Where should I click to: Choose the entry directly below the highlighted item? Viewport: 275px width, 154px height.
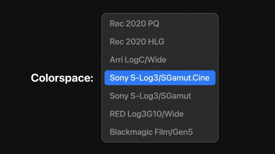(x=150, y=96)
